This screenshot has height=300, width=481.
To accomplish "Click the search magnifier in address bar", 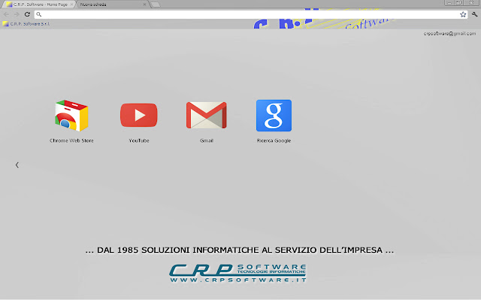I will click(x=39, y=14).
